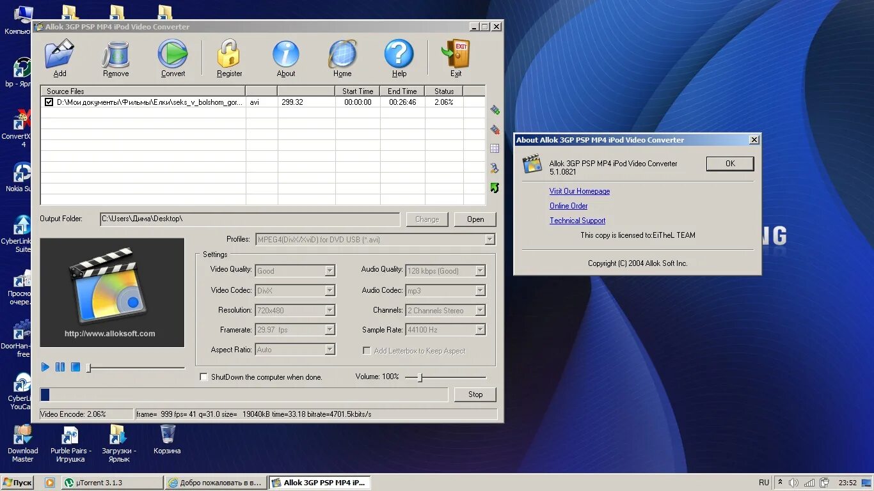Uncheck the source file row checkbox

pyautogui.click(x=49, y=102)
